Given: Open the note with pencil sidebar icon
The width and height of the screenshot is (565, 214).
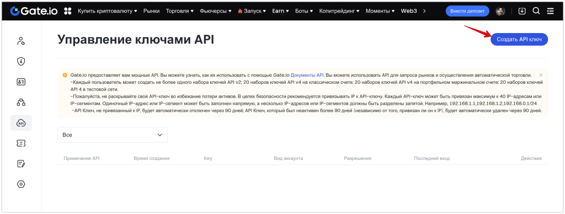Looking at the screenshot, I should [21, 164].
